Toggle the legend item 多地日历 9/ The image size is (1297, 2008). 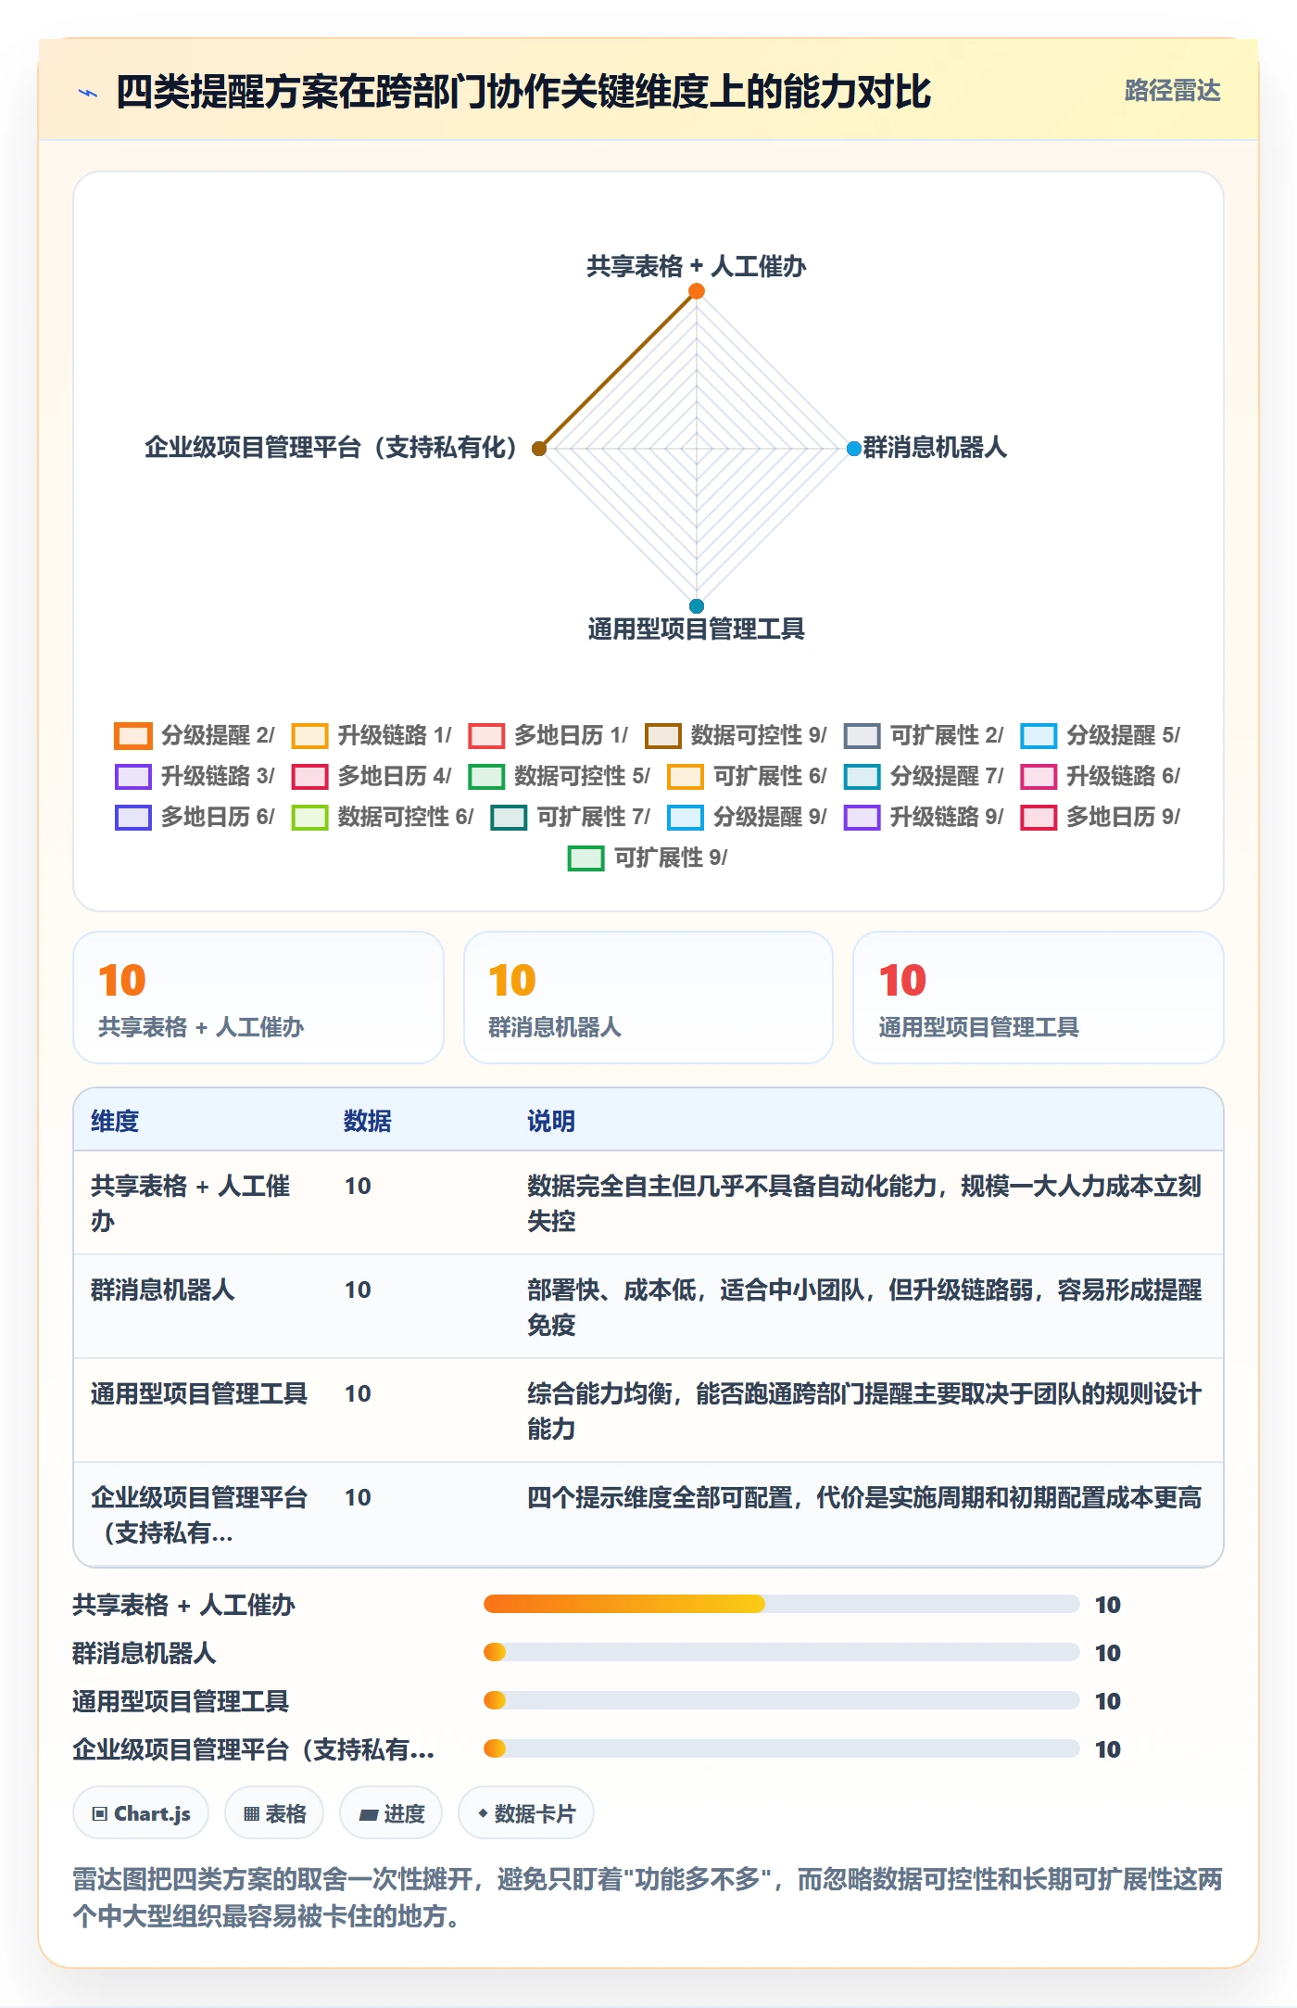1101,817
